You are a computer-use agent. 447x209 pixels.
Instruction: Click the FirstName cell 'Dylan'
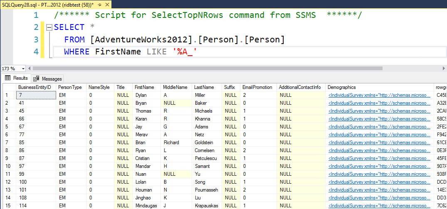point(147,95)
